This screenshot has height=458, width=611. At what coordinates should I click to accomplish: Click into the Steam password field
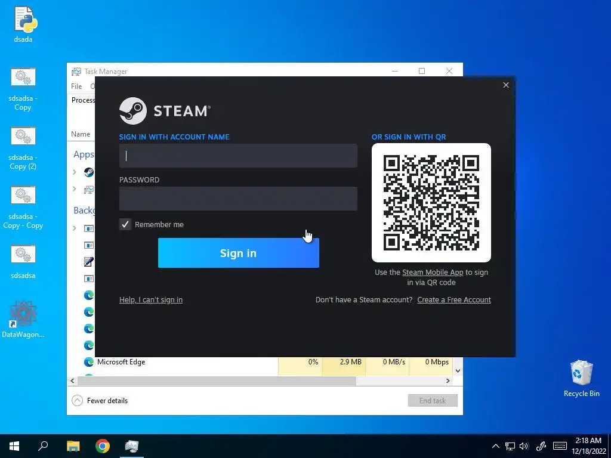pyautogui.click(x=238, y=199)
